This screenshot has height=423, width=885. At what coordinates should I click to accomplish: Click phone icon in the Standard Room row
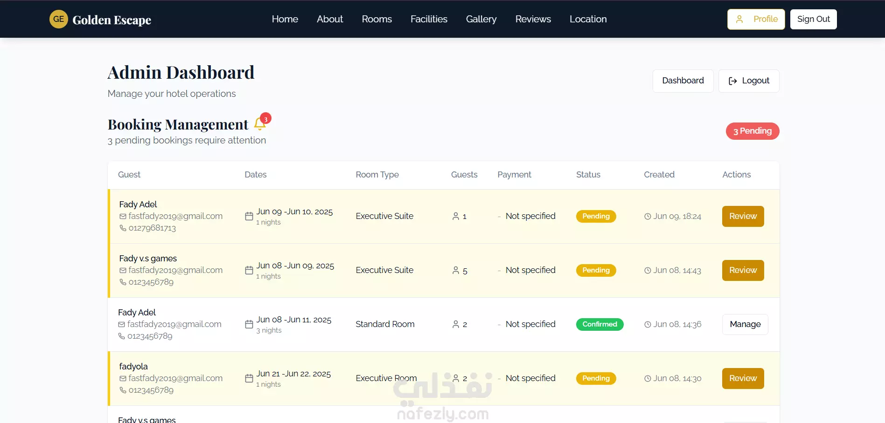[x=122, y=336]
